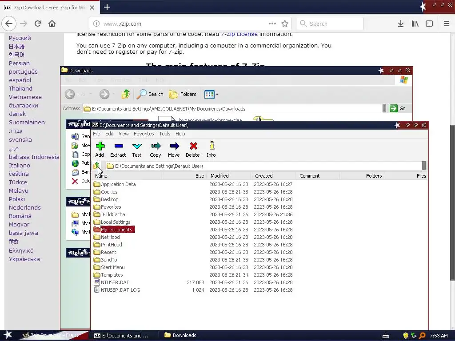Reload the 7zip.com page
The width and height of the screenshot is (455, 341).
coord(38,24)
